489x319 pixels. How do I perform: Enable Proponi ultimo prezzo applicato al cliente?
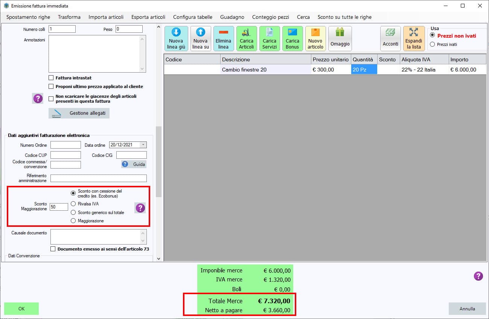pos(51,87)
